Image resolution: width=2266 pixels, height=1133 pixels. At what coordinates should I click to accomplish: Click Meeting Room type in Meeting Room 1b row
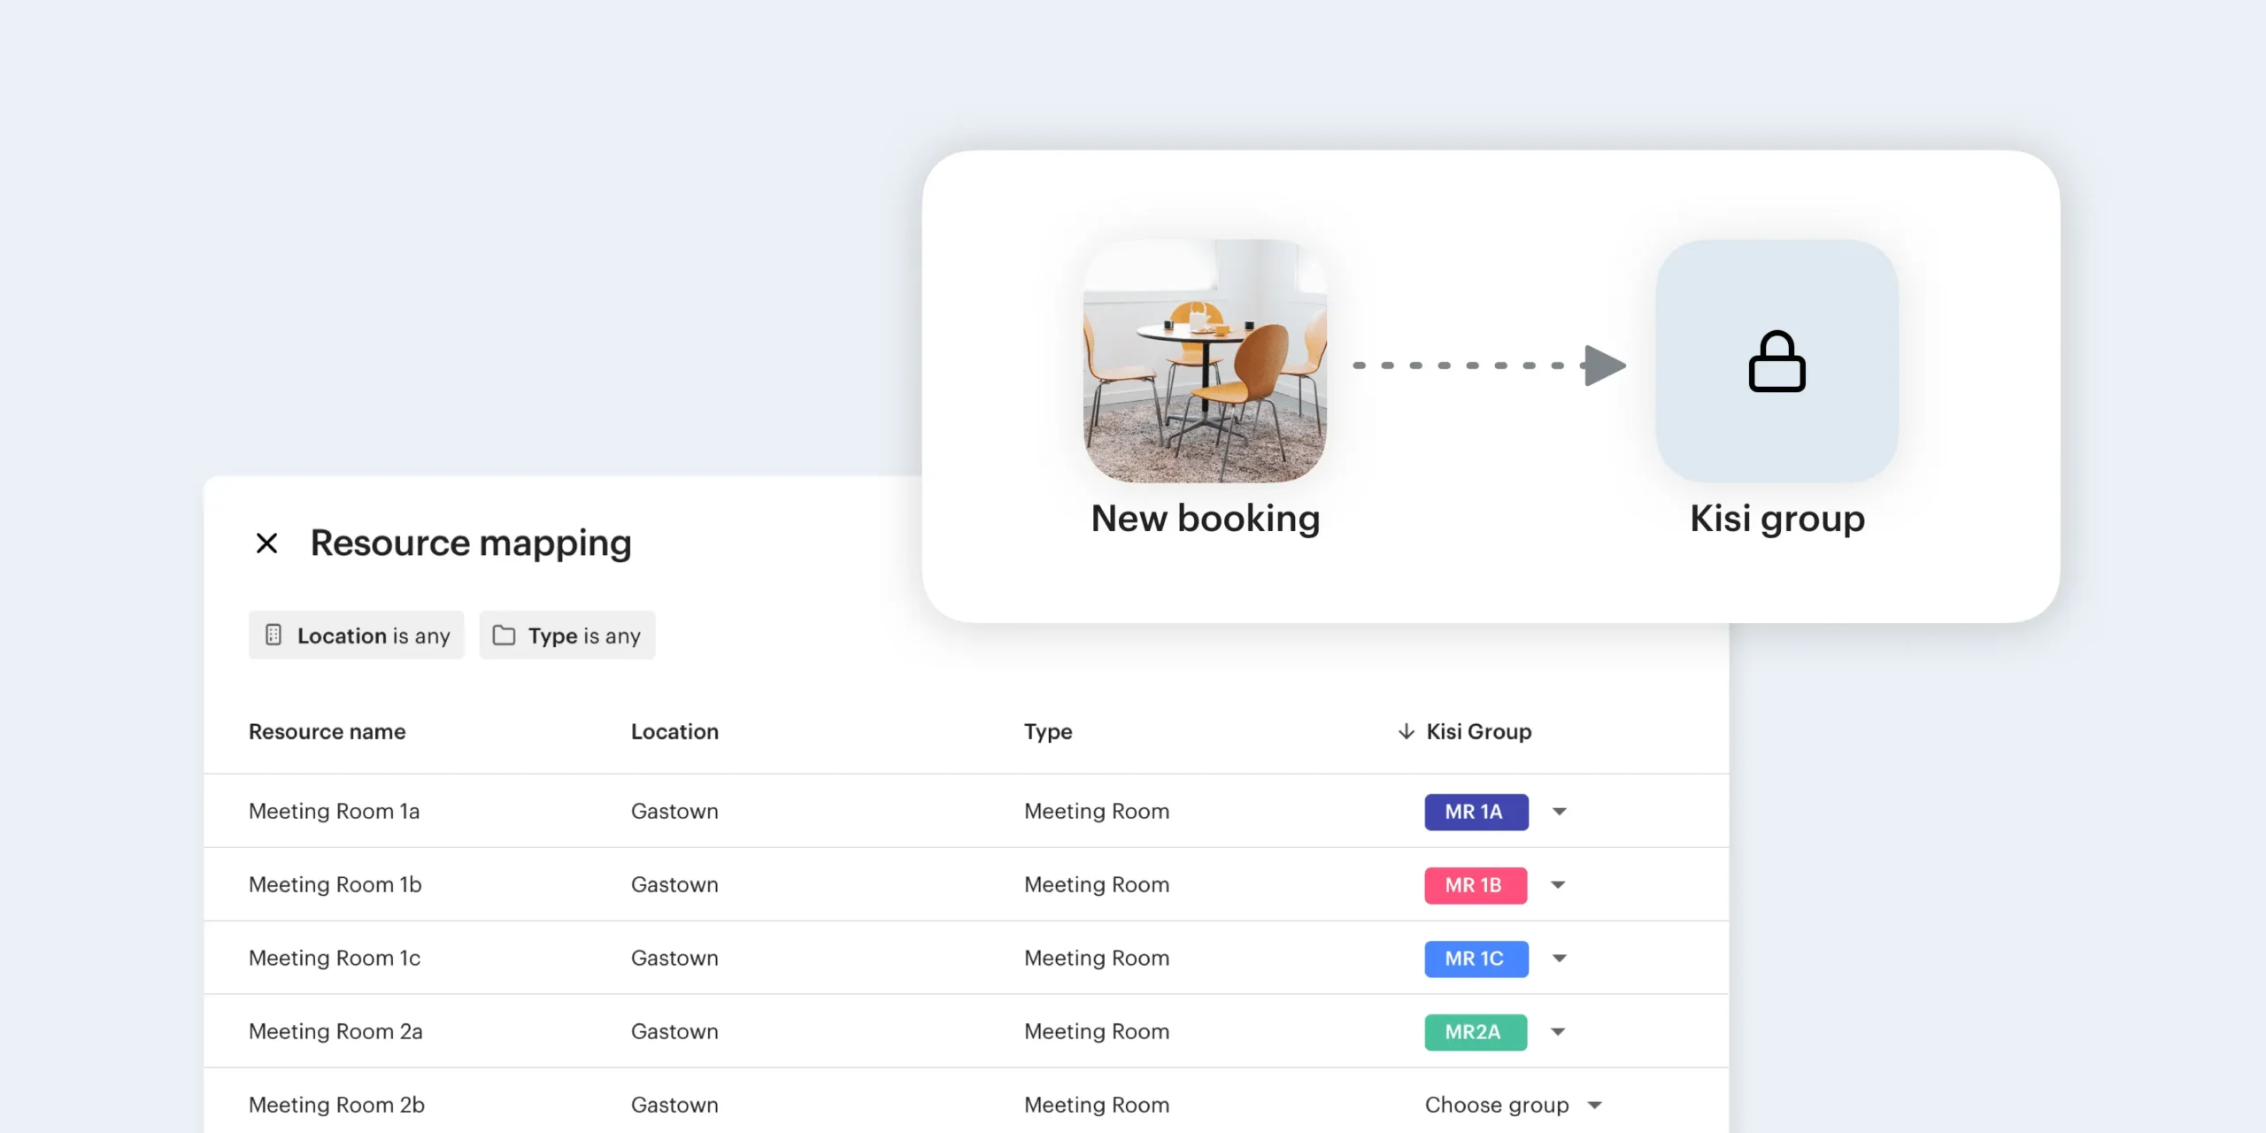click(x=1097, y=884)
